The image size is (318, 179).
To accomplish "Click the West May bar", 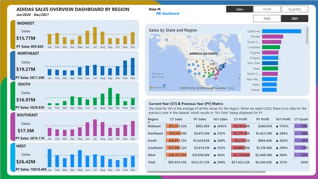I will pyautogui.click(x=79, y=159).
